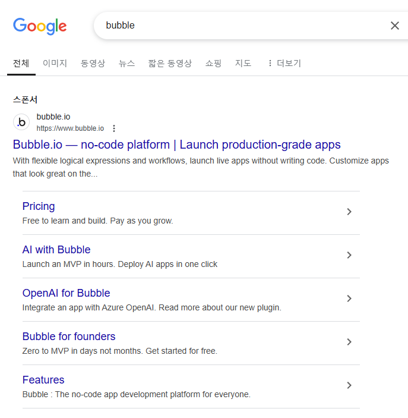Viewport: 408px width, 418px height.
Task: Go to the 쇼핑 tab
Action: tap(213, 63)
